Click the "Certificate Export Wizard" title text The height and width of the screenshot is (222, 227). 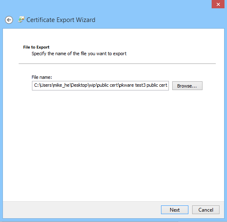(61, 20)
